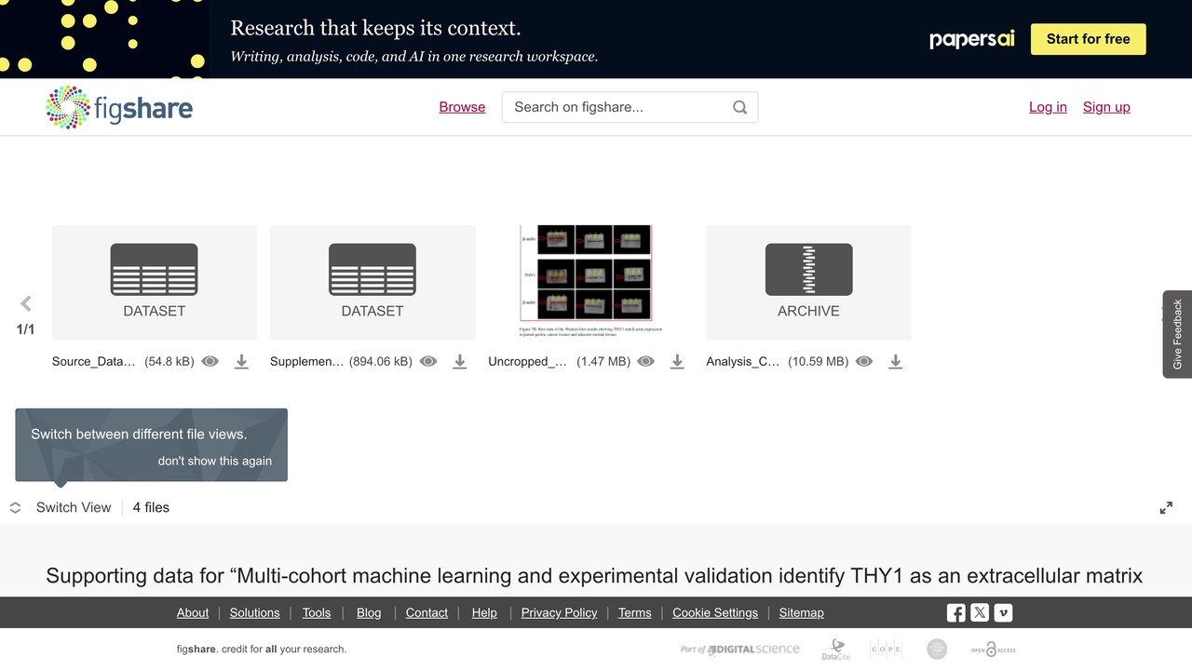Download the Analysis_C archive file
1192x670 pixels.
895,362
